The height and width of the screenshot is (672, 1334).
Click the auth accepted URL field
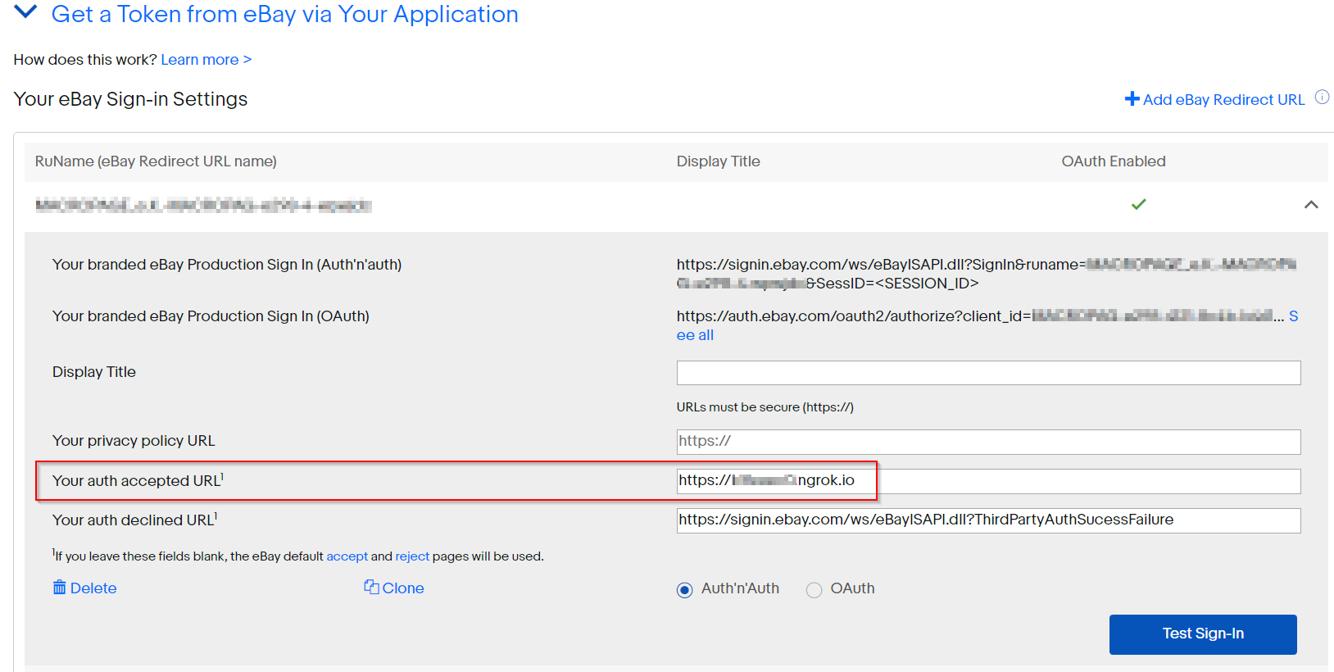tap(988, 481)
